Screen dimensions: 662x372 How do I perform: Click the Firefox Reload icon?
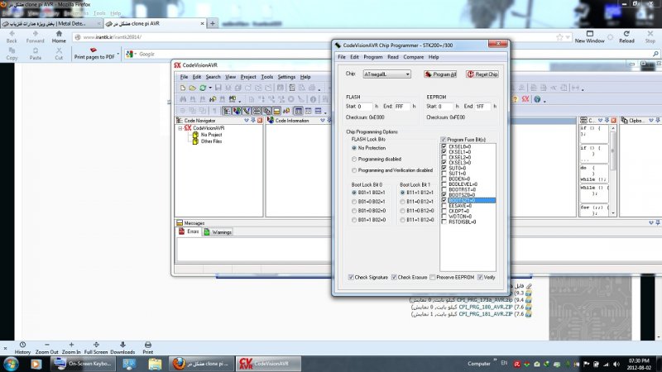click(626, 34)
